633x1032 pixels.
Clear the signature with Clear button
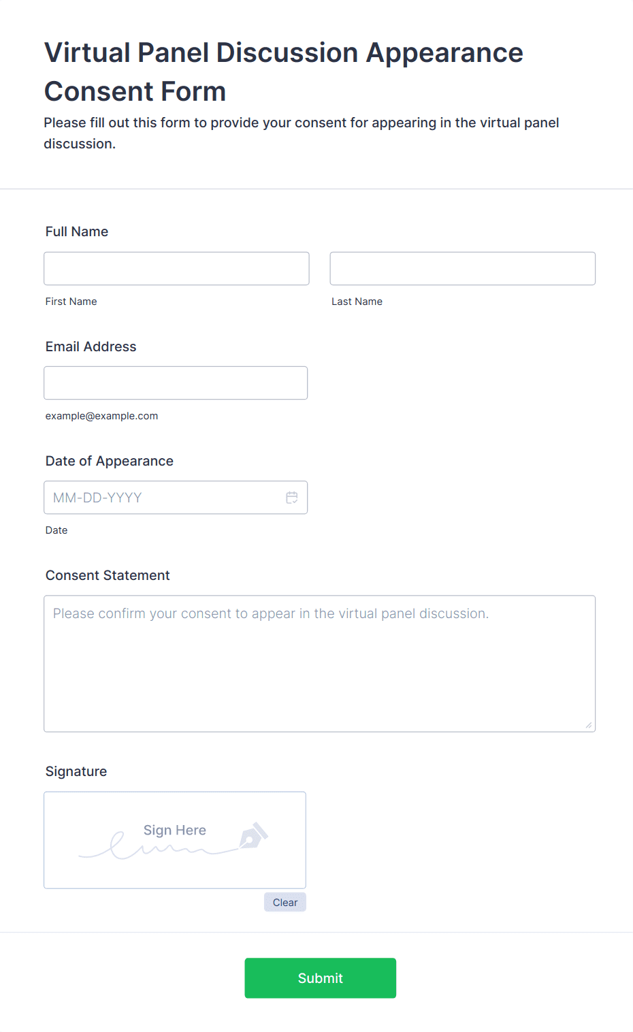click(285, 903)
